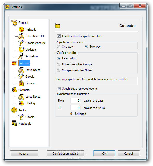The image size is (153, 166).
Task: Confirm settings with OK
Action: (104, 154)
